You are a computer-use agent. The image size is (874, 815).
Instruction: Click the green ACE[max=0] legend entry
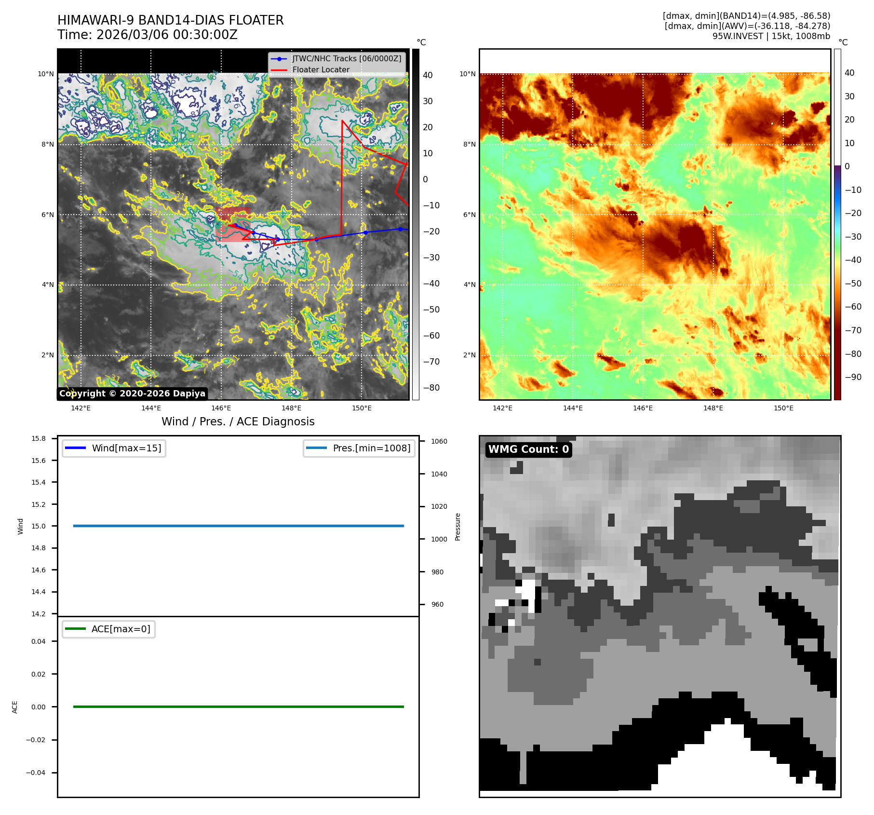[108, 629]
